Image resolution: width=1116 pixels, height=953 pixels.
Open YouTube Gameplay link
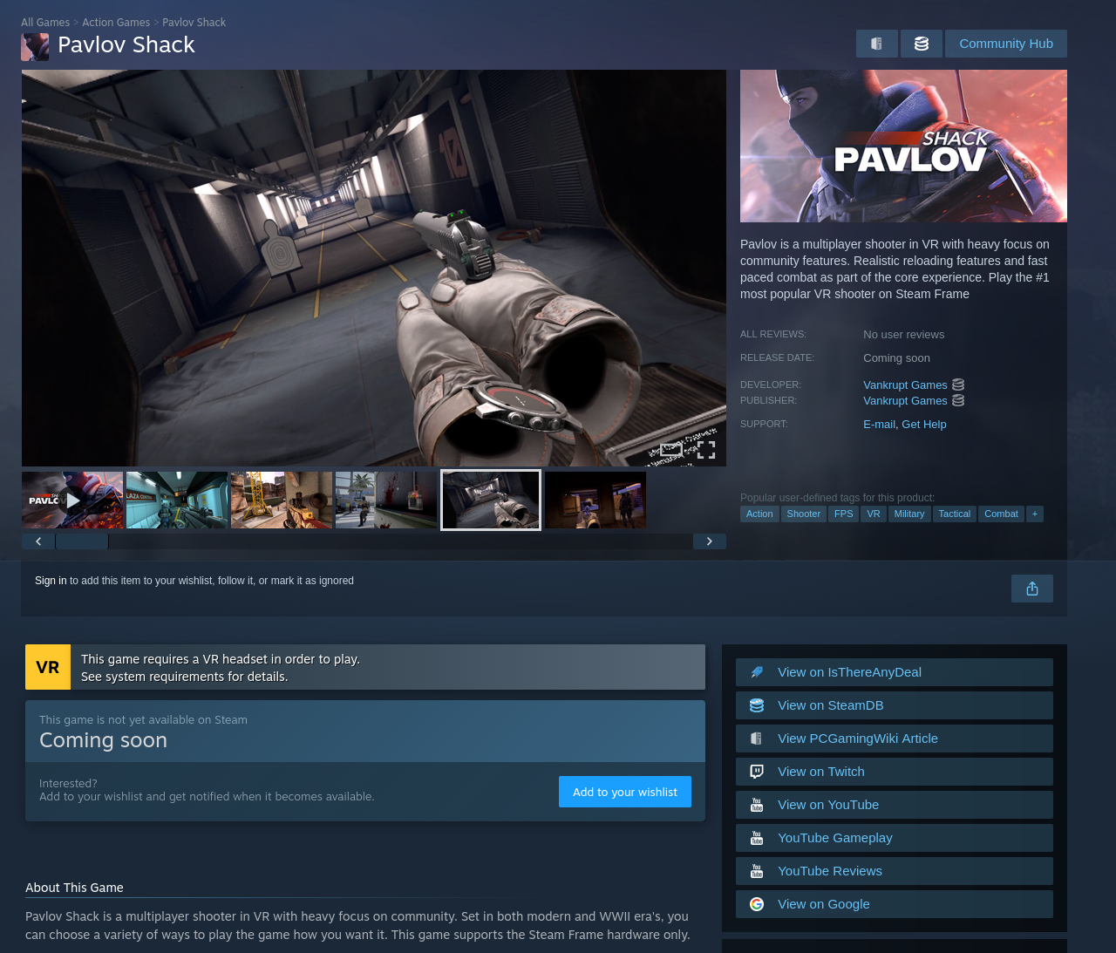click(x=895, y=838)
